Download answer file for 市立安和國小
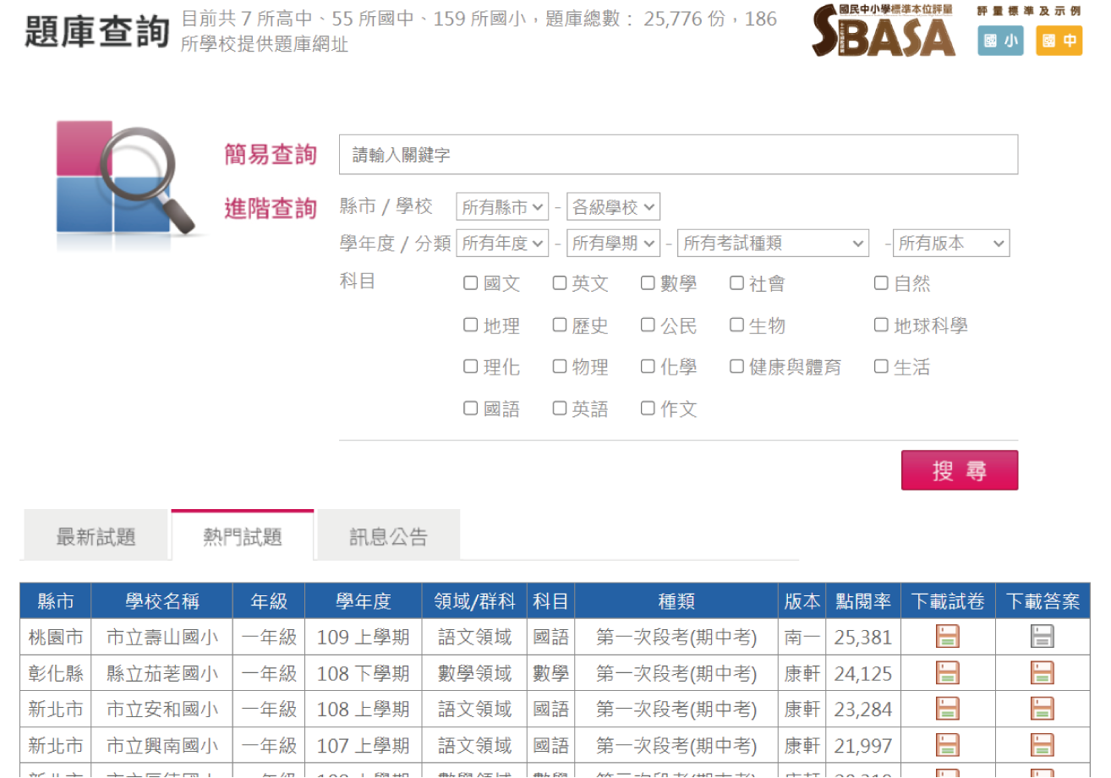The image size is (1111, 778). pos(1042,709)
